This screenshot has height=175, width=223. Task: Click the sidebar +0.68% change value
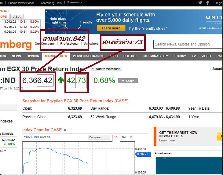[x=9, y=144]
